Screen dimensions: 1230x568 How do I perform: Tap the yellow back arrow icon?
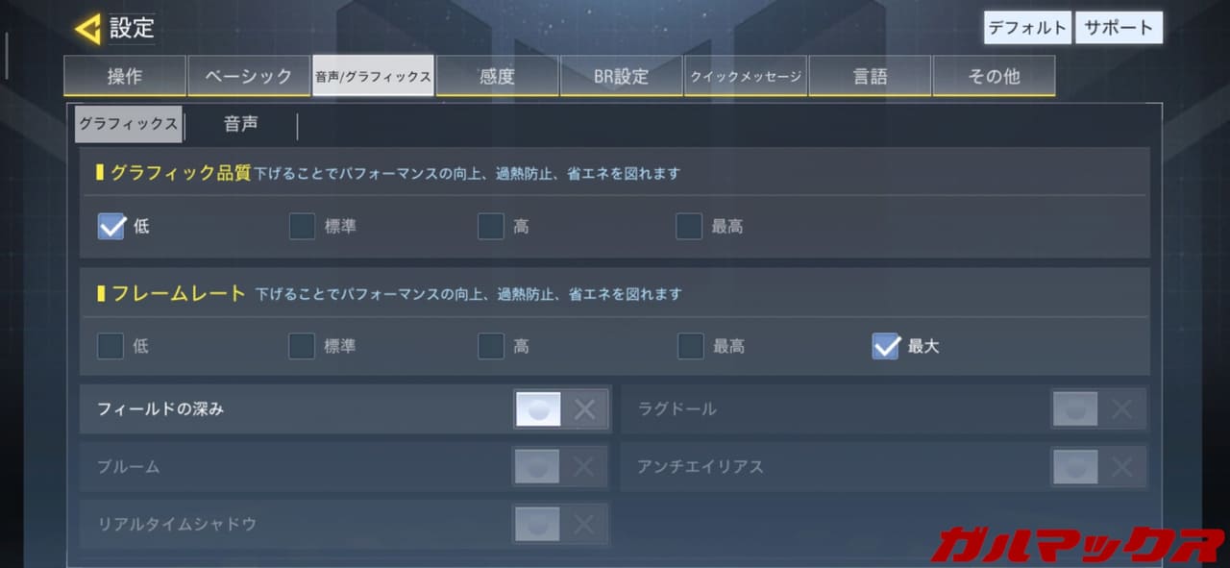87,29
